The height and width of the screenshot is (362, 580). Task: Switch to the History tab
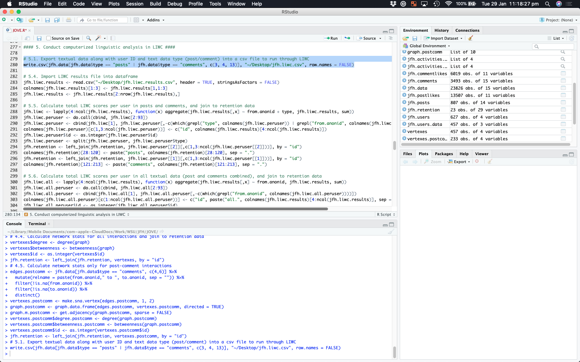[442, 30]
